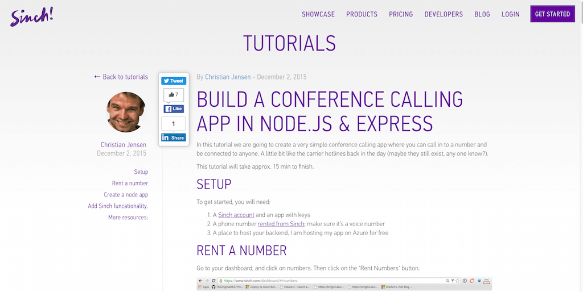Click the Christian Jensen byline link

coord(228,77)
